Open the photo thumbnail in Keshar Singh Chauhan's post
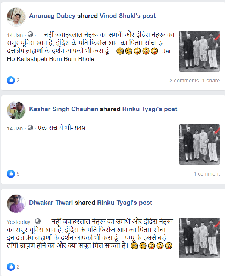Screen dimensions: 225x276 (200, 145)
